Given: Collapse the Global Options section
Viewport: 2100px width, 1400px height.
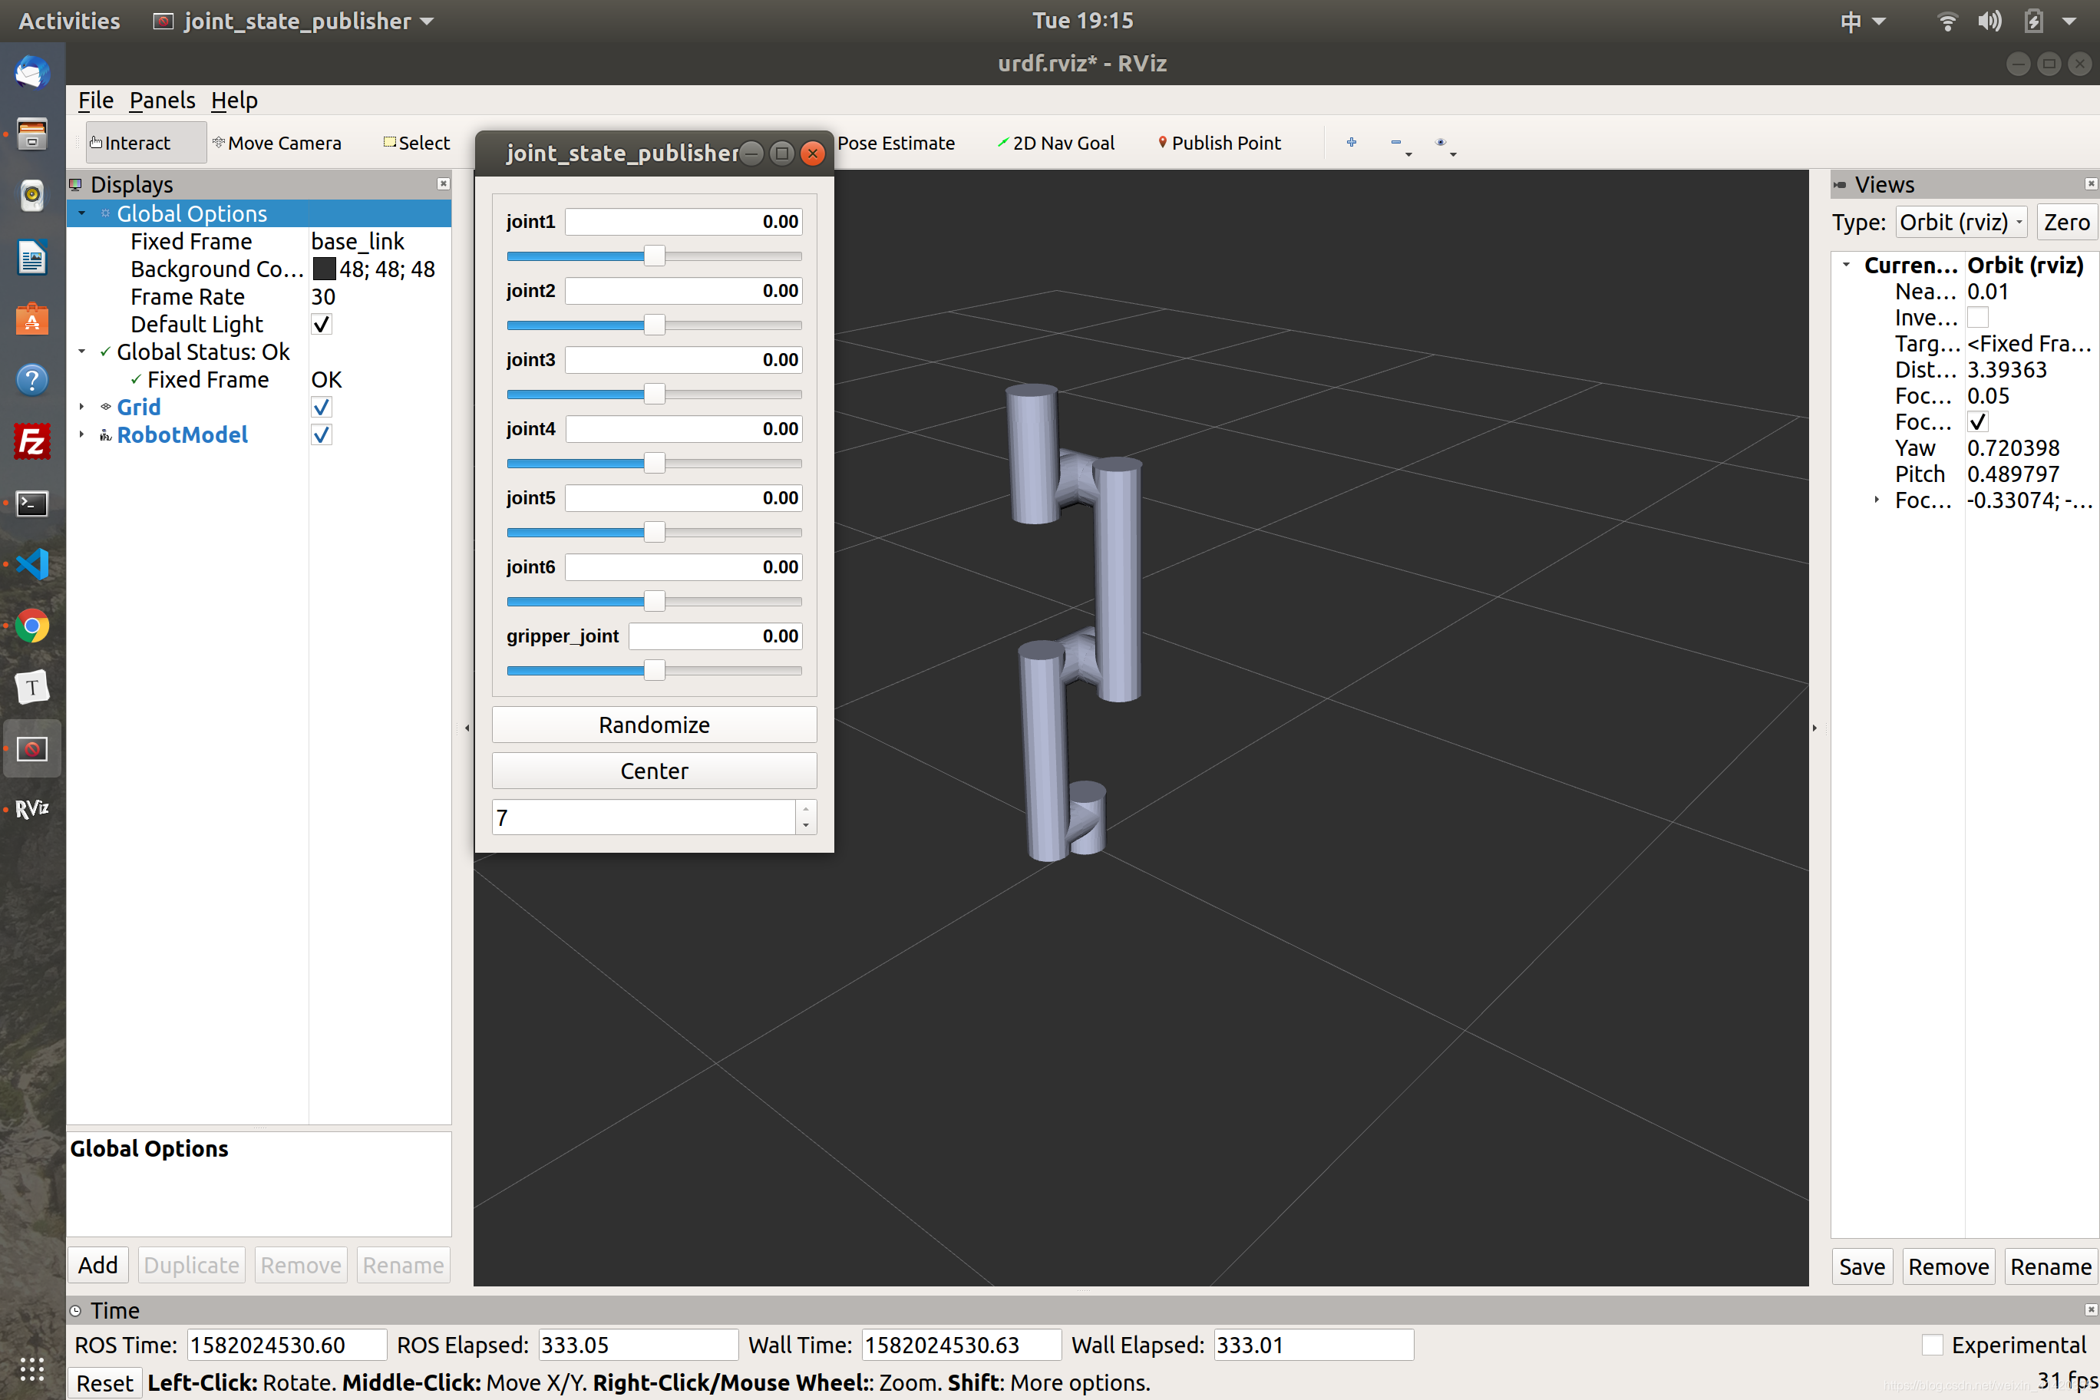Looking at the screenshot, I should pos(82,213).
